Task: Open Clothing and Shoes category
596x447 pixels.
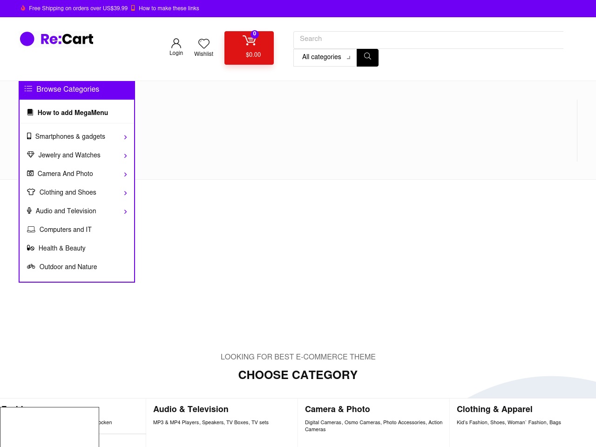Action: tap(68, 192)
